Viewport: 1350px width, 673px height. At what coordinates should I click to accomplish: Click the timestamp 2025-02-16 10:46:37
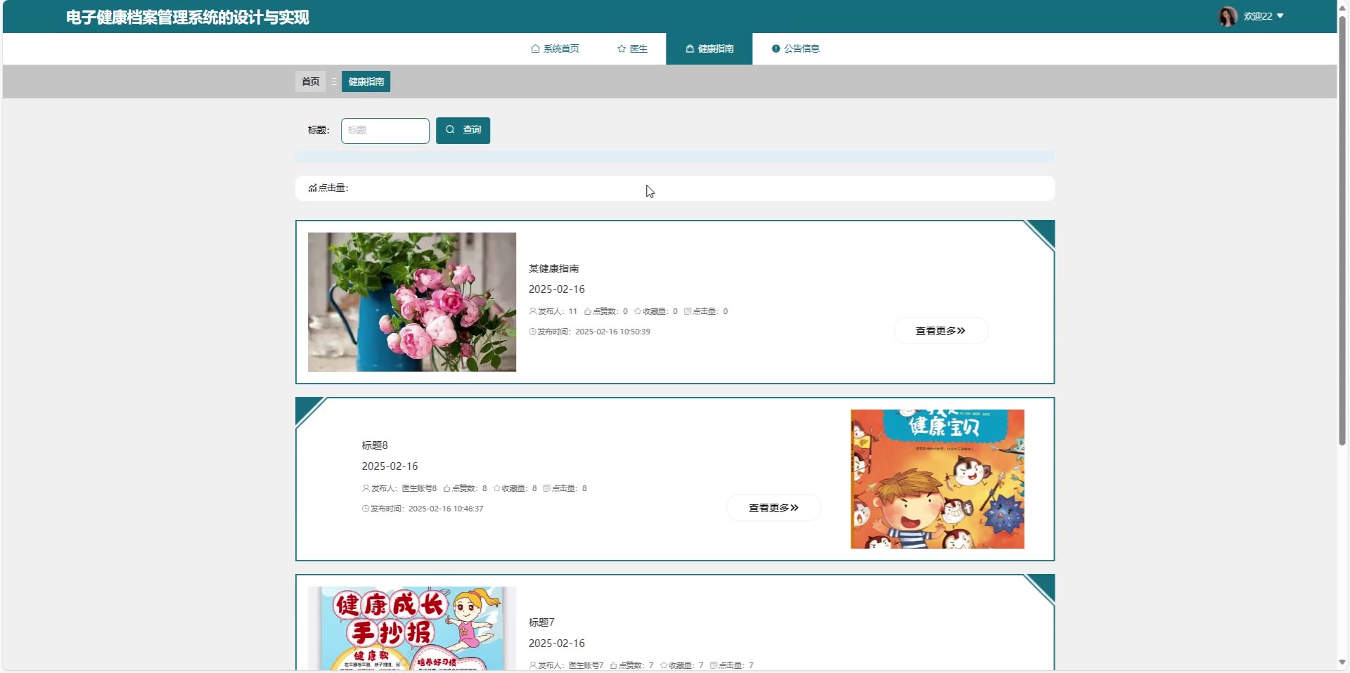click(446, 509)
